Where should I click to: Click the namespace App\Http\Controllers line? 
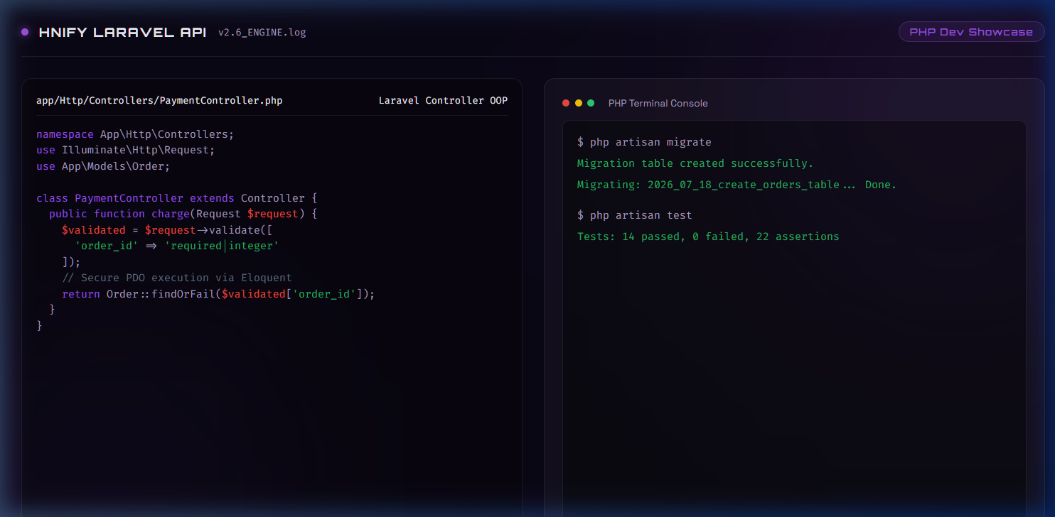pyautogui.click(x=135, y=134)
